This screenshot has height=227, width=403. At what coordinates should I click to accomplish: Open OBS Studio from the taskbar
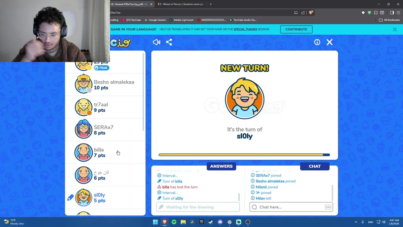pyautogui.click(x=248, y=222)
